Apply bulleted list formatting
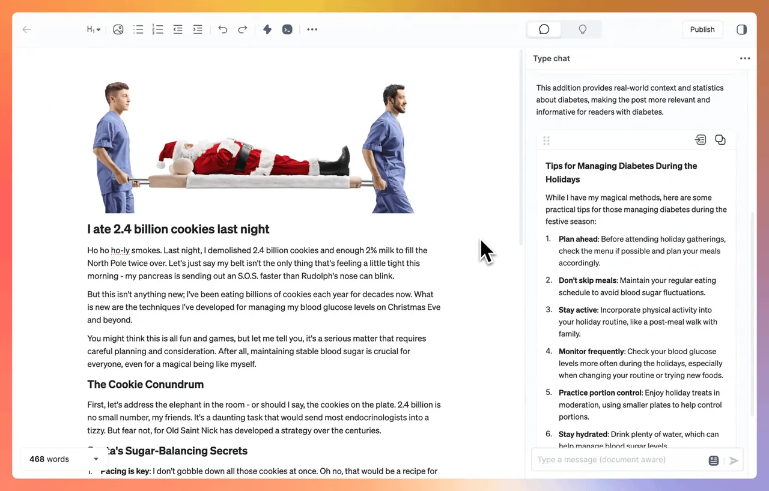The image size is (769, 491). pyautogui.click(x=138, y=29)
